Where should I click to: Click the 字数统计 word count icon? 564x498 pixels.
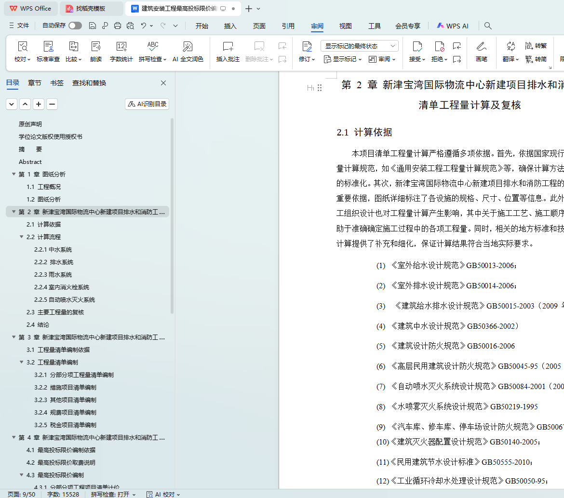121,47
